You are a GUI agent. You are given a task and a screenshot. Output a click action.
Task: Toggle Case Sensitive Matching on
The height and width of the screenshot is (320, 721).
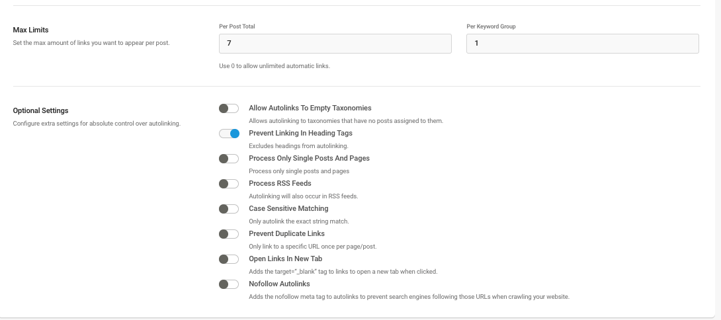(228, 209)
